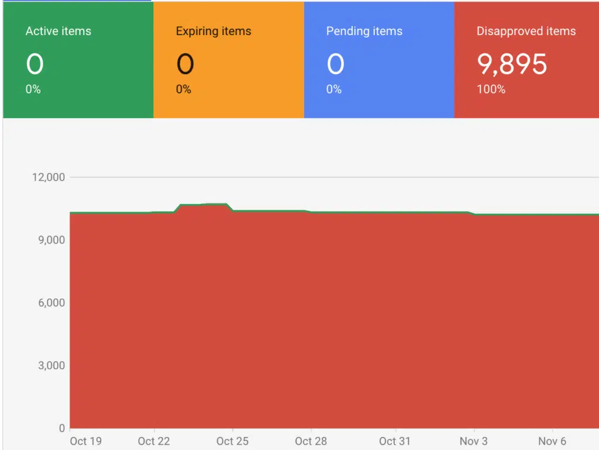Click the 6,000 y-axis label
The height and width of the screenshot is (450, 599).
tap(51, 303)
